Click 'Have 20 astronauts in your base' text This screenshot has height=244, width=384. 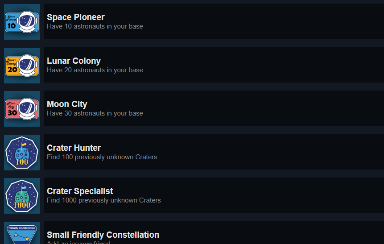(95, 70)
